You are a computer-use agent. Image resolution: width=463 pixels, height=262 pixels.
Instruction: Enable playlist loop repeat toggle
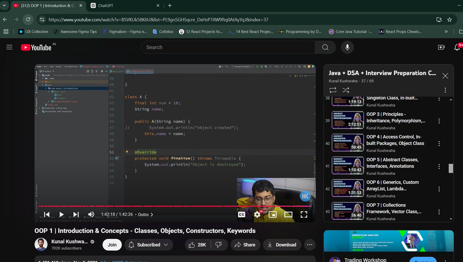(x=333, y=90)
